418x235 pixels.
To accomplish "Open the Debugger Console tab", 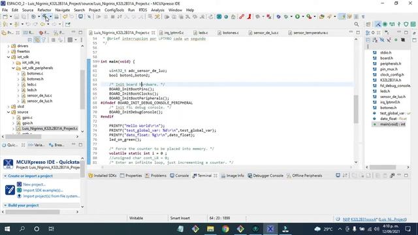I will point(266,176).
